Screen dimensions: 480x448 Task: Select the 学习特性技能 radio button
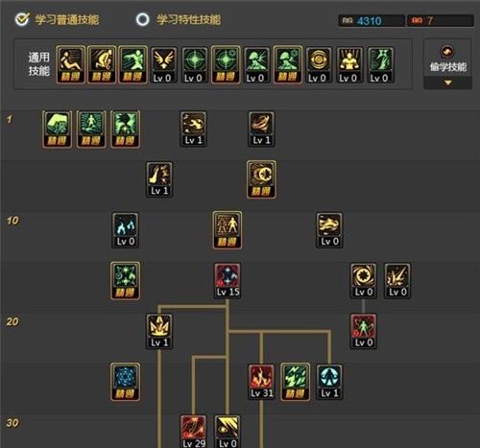(143, 19)
